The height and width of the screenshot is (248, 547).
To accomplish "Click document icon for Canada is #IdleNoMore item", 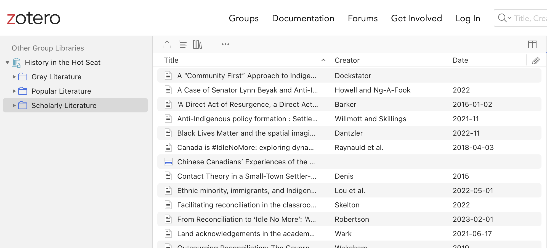I will 168,147.
